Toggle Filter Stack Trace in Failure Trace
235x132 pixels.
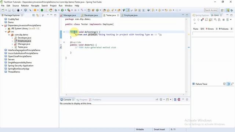(228, 84)
